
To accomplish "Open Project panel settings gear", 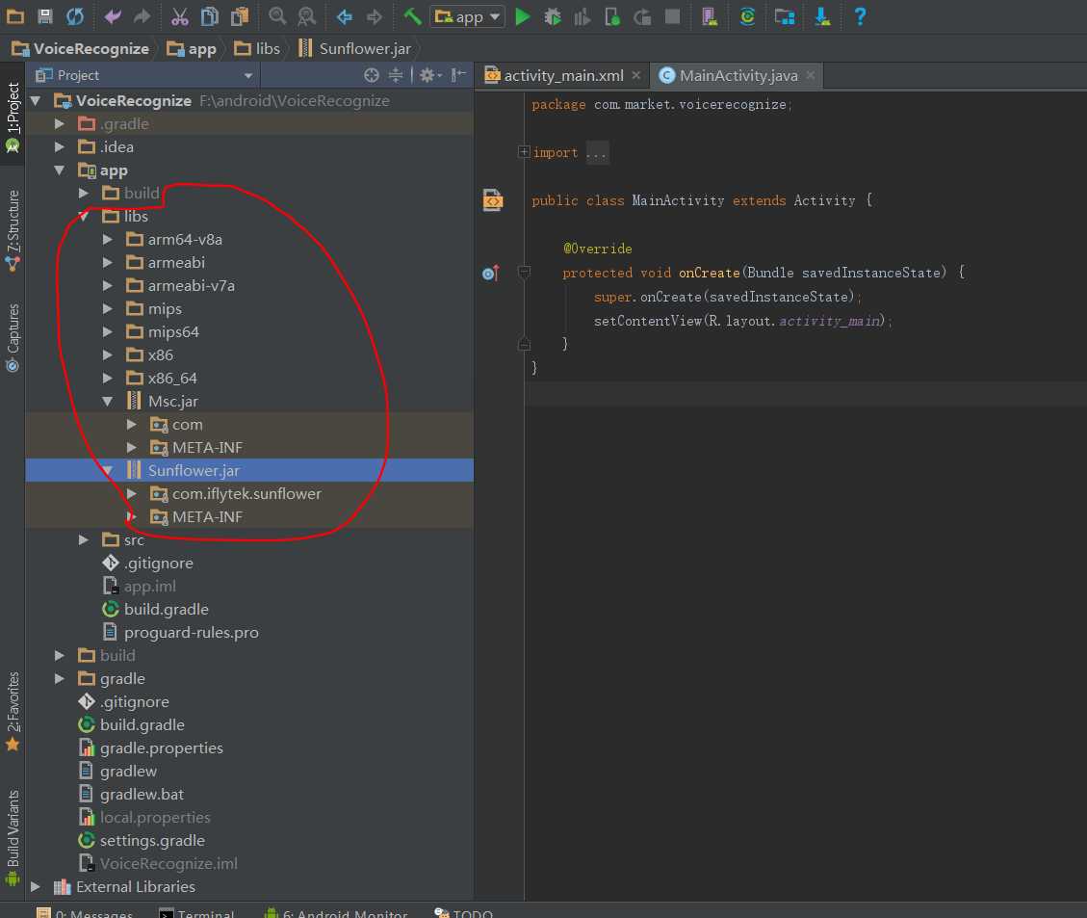I will (429, 75).
